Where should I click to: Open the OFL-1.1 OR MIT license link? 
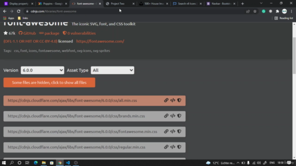[x=31, y=41]
